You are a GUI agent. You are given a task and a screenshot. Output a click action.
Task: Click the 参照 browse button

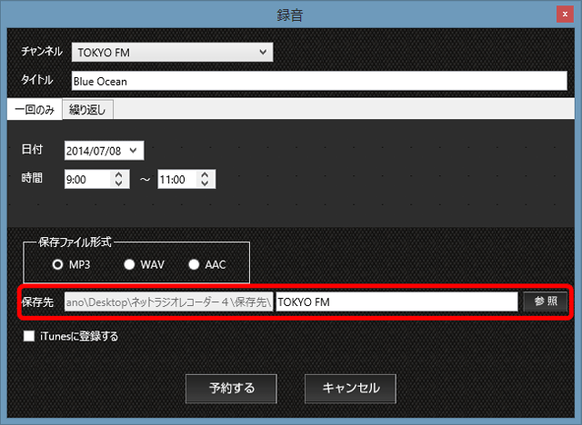[x=546, y=301]
